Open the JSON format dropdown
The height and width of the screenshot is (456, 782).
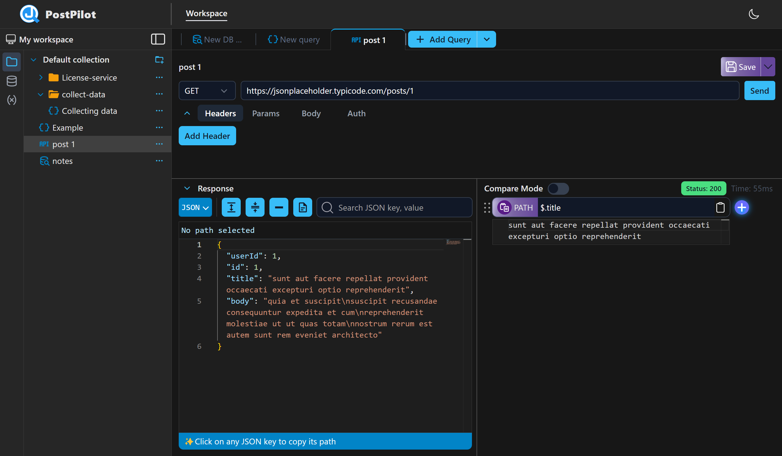[195, 207]
